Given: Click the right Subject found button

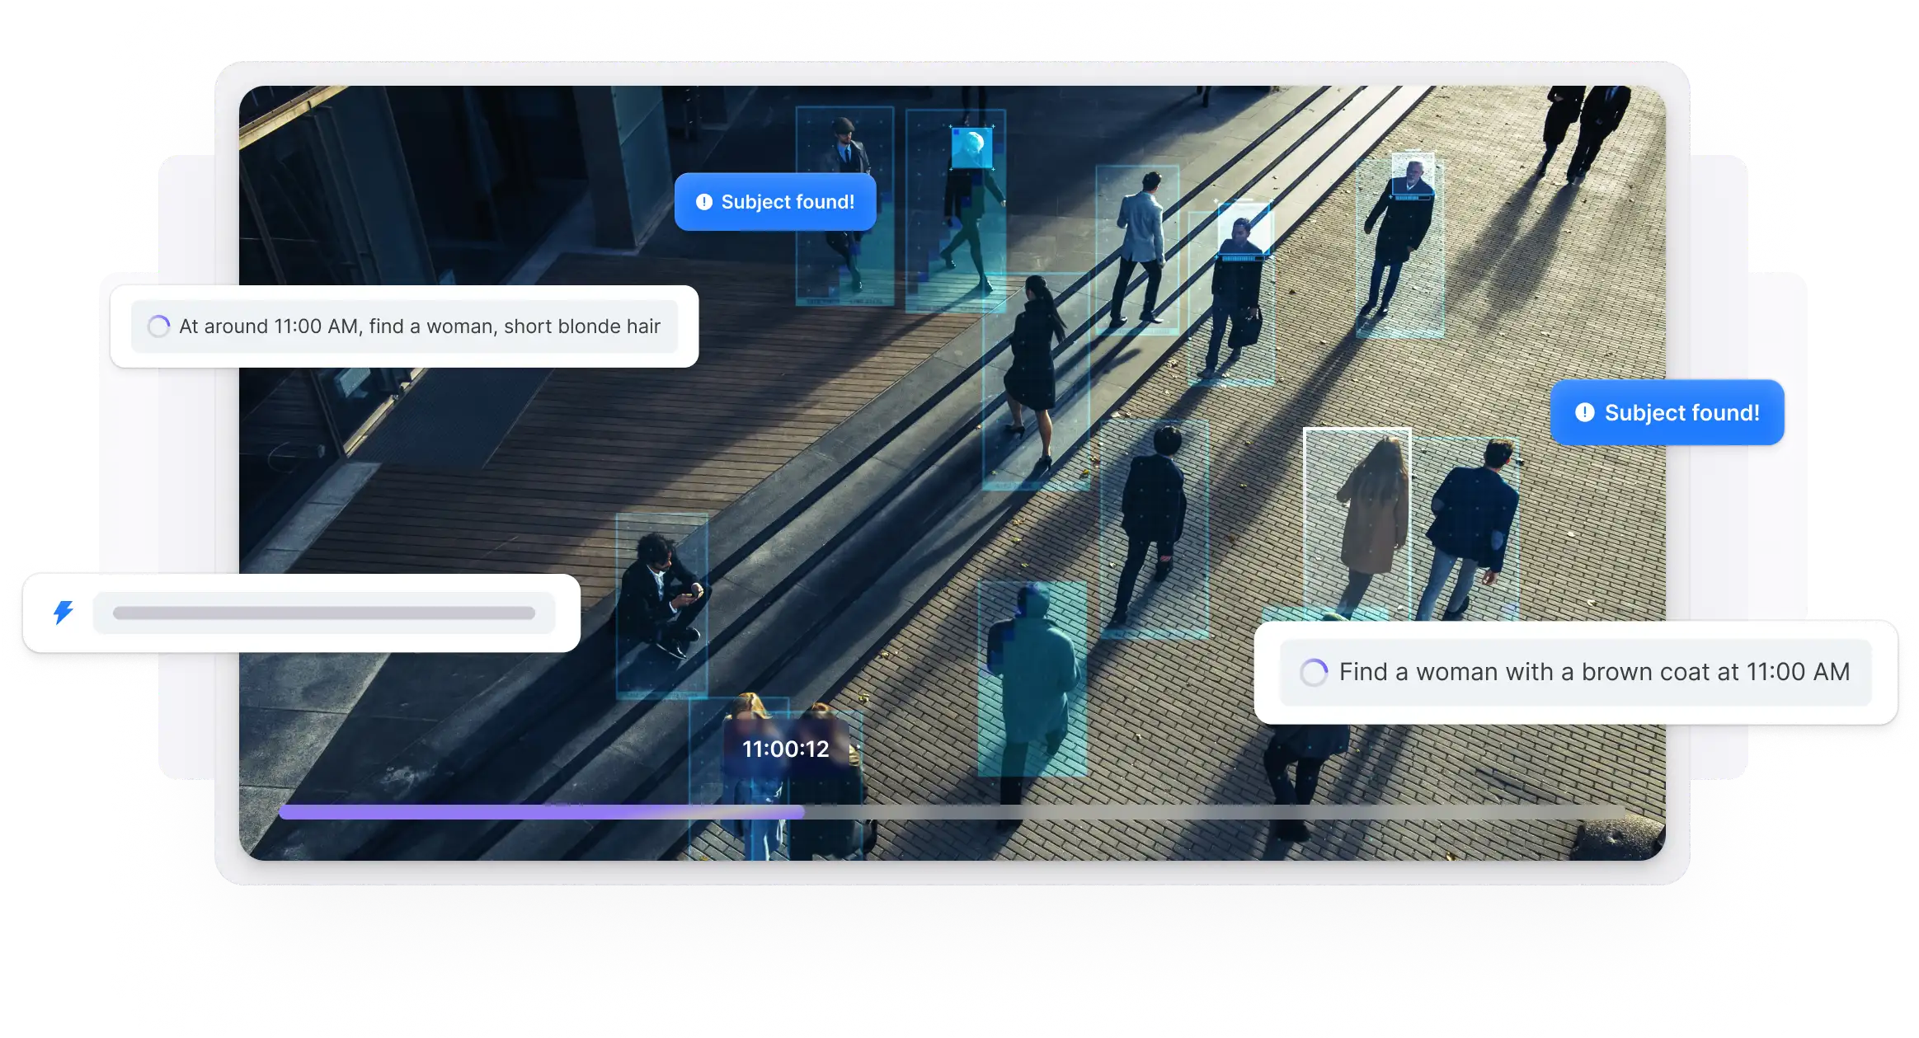Looking at the screenshot, I should 1667,413.
